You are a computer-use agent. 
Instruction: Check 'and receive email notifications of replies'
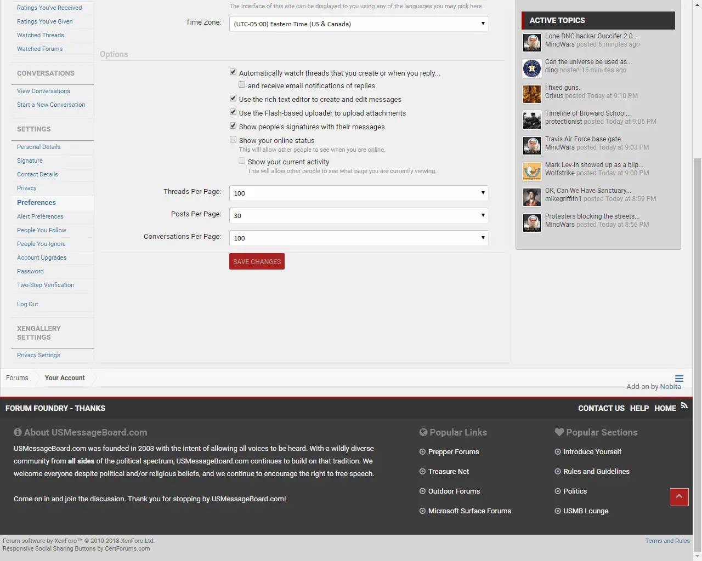pyautogui.click(x=242, y=85)
